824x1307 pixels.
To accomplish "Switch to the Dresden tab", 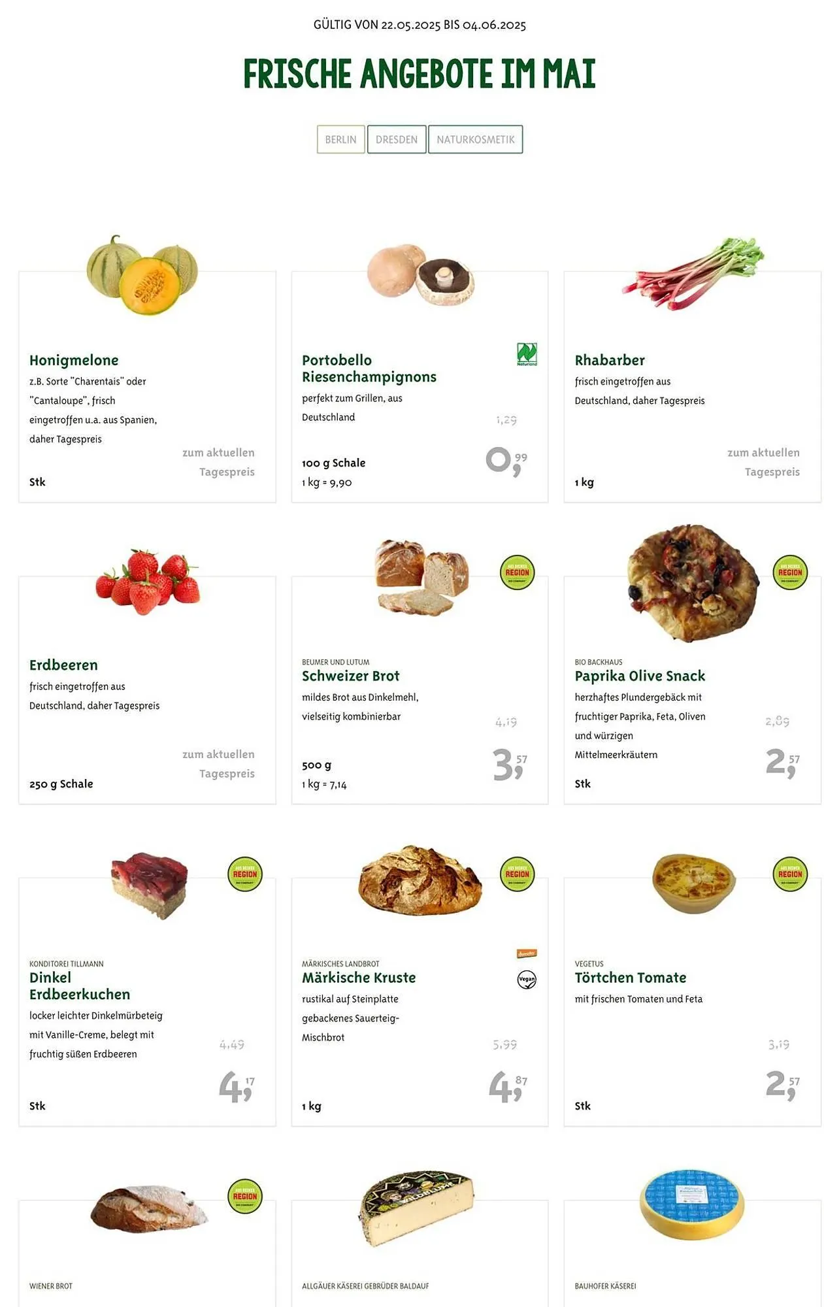I will click(x=396, y=139).
